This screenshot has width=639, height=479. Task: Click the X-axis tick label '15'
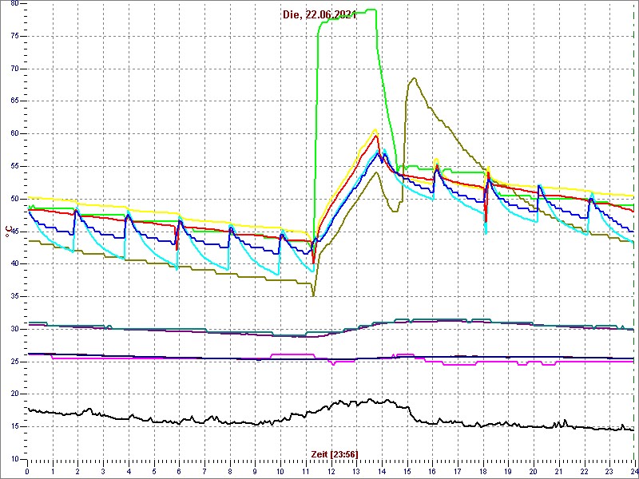[x=407, y=471]
